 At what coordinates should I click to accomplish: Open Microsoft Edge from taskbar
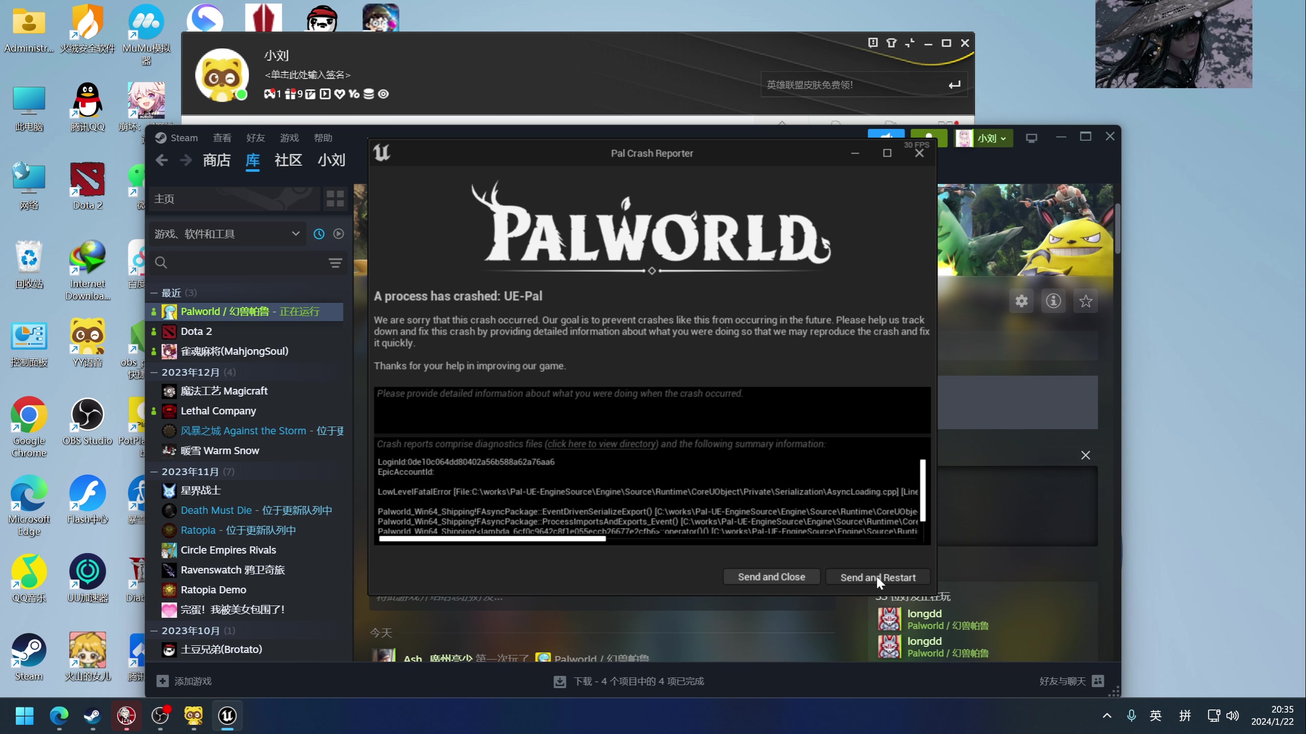pyautogui.click(x=59, y=716)
